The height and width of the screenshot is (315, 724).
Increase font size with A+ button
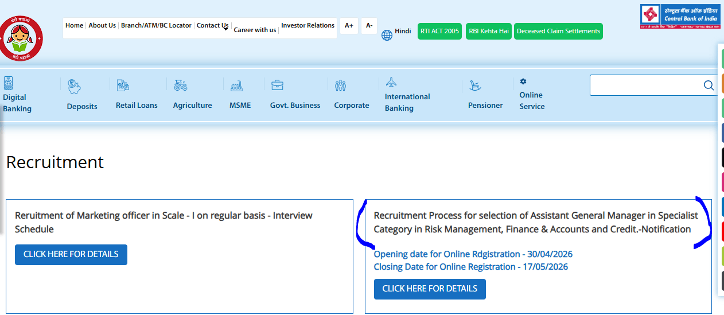[349, 26]
